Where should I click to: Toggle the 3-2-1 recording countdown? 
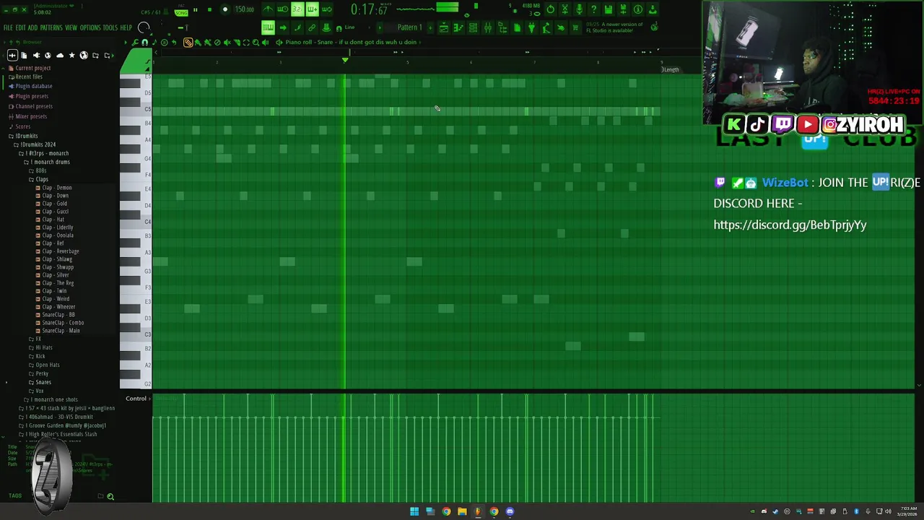tap(297, 9)
